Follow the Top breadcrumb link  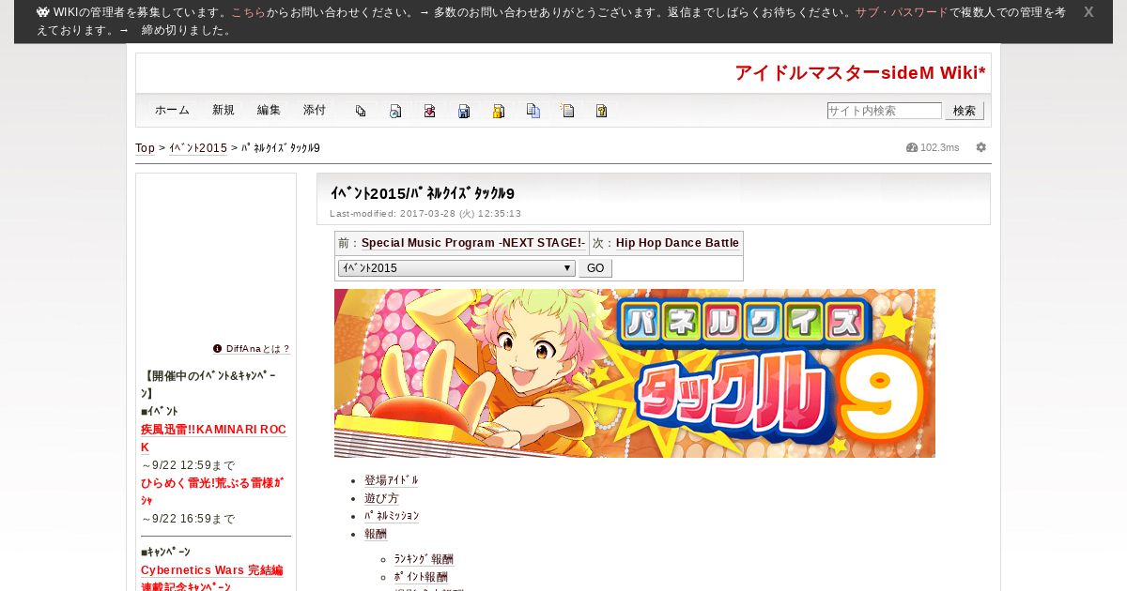pyautogui.click(x=145, y=148)
